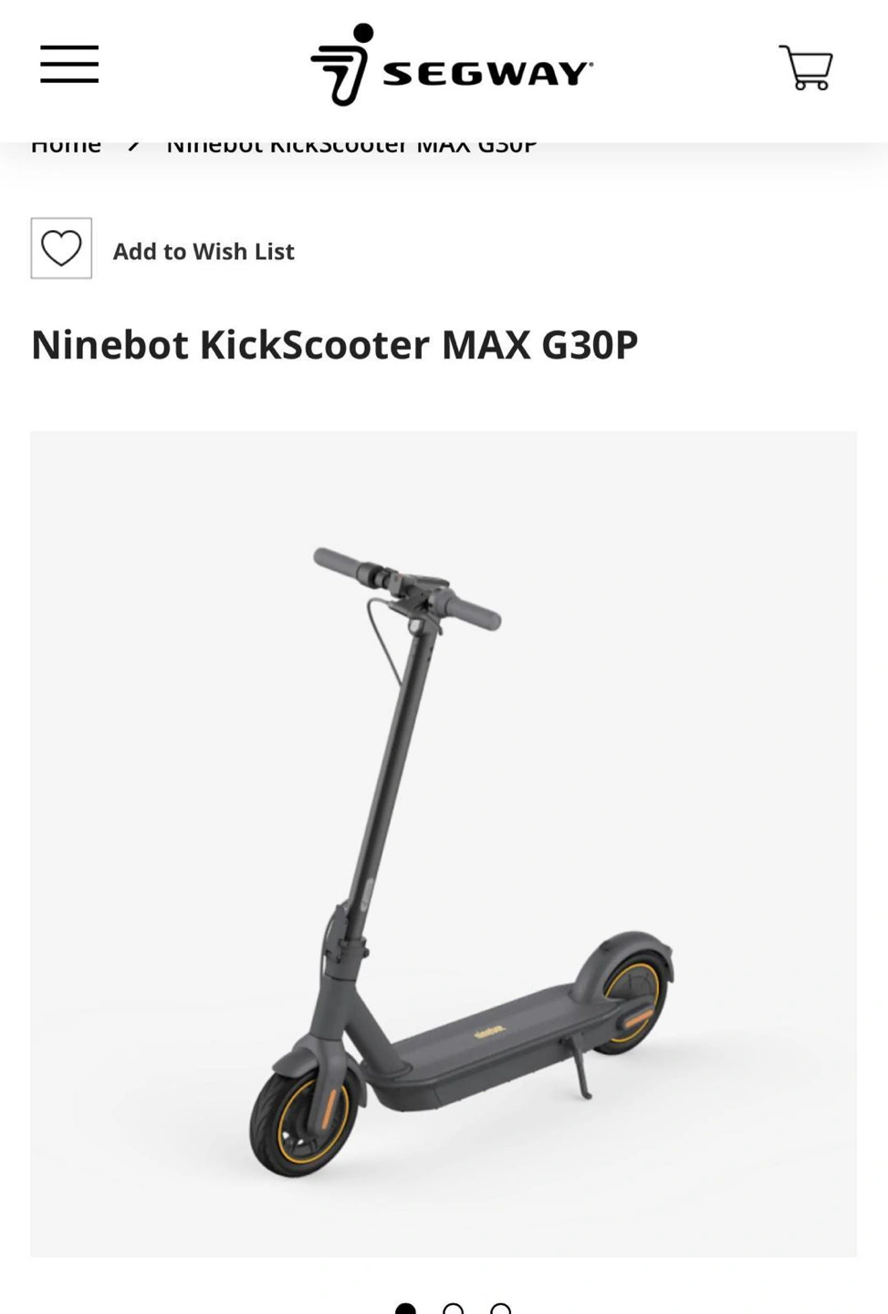Click the Ninebot logo on scooter deck

click(490, 1031)
